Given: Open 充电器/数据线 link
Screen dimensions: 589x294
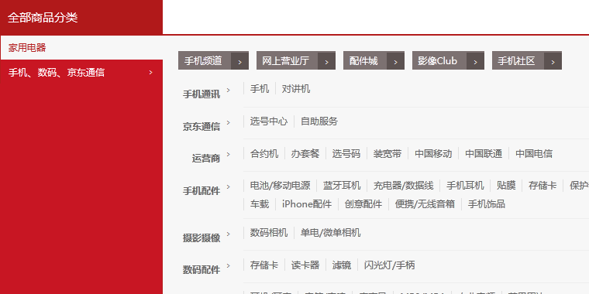Looking at the screenshot, I should 404,185.
